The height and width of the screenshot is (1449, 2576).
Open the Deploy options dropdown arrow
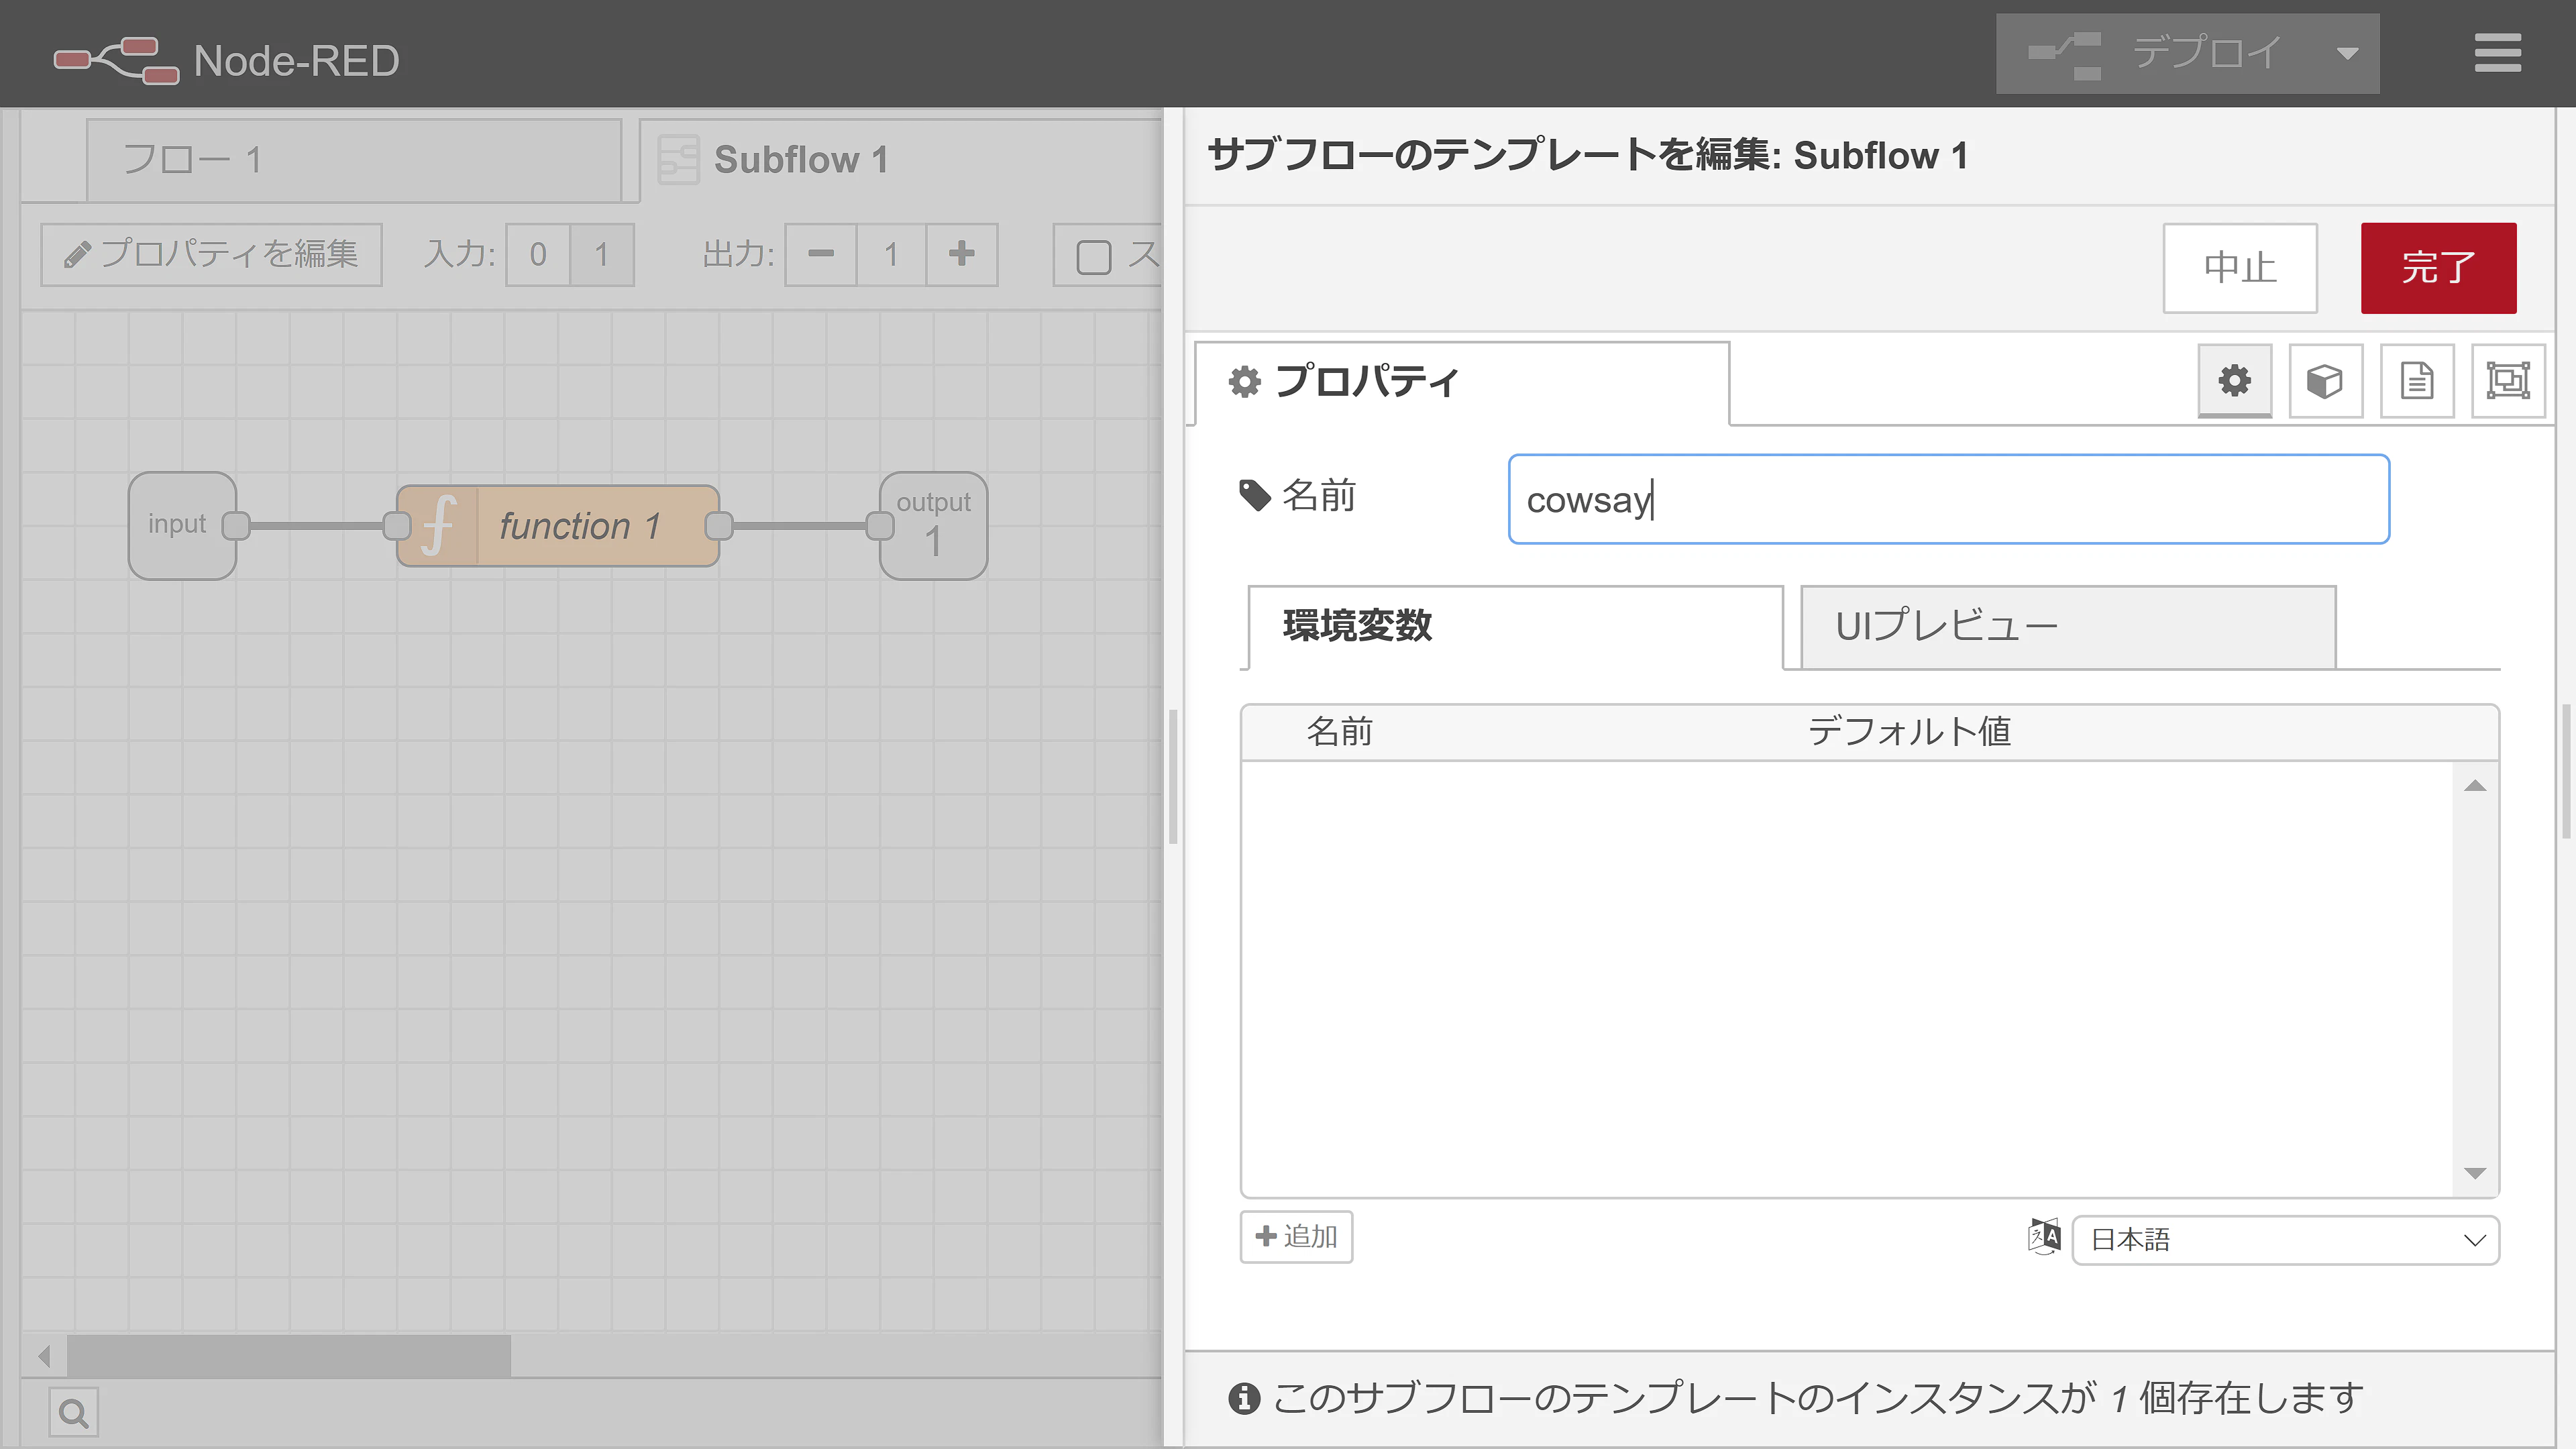pyautogui.click(x=2347, y=53)
